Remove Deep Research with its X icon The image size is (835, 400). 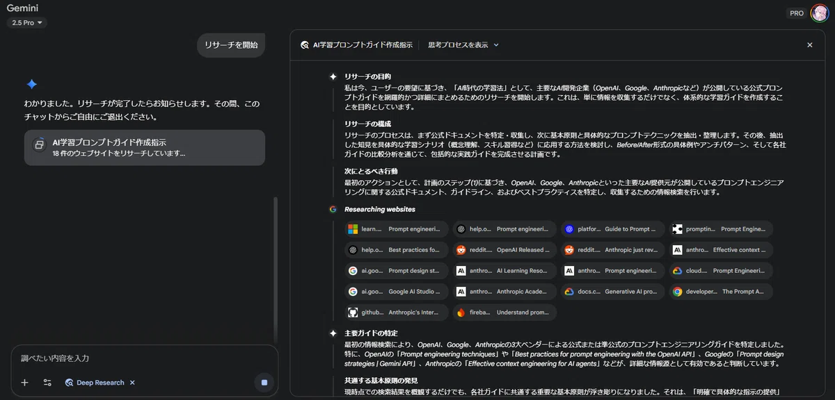coord(132,383)
